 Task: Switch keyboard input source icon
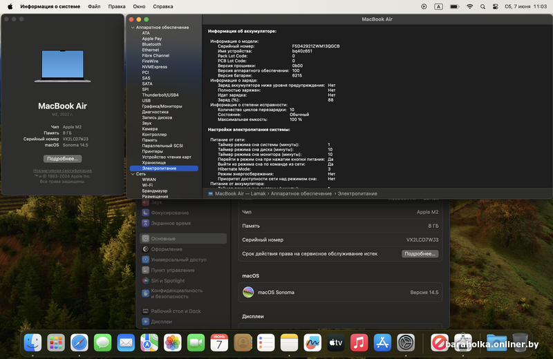[438, 6]
